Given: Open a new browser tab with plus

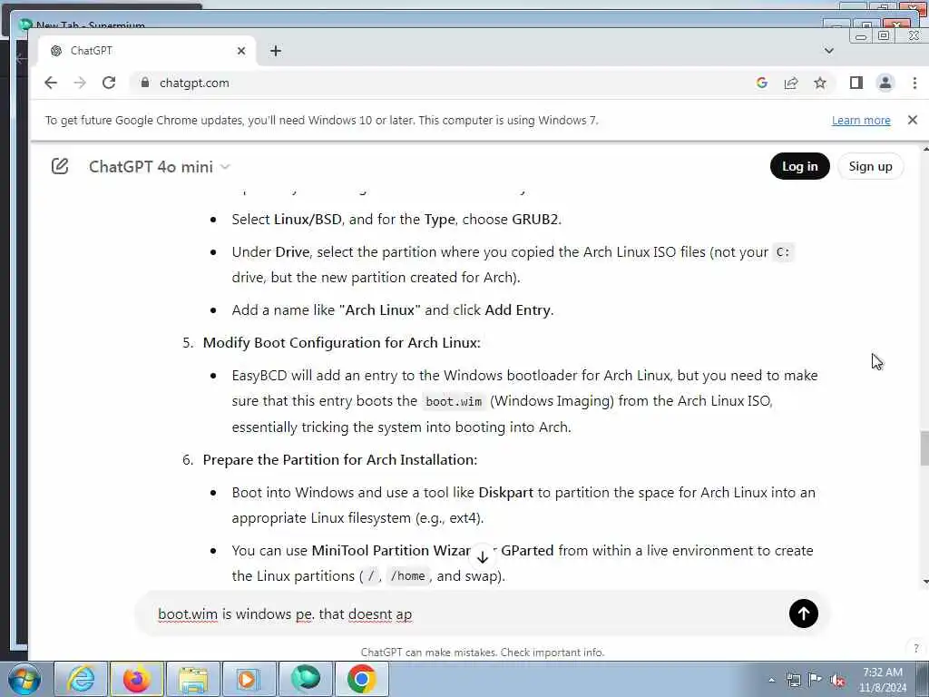Looking at the screenshot, I should tap(276, 51).
